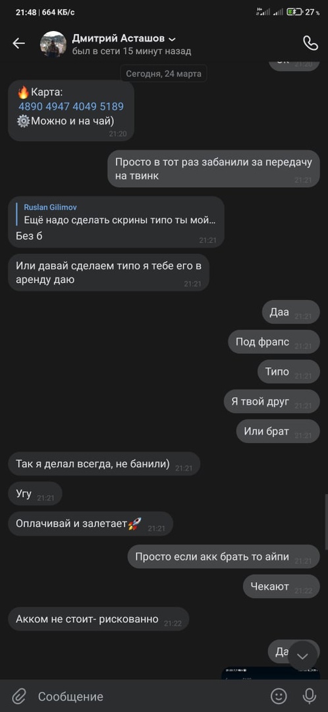Open the quoted Ruslan Gilimov reply
Viewport: 328px width, 712px height.
(x=116, y=214)
